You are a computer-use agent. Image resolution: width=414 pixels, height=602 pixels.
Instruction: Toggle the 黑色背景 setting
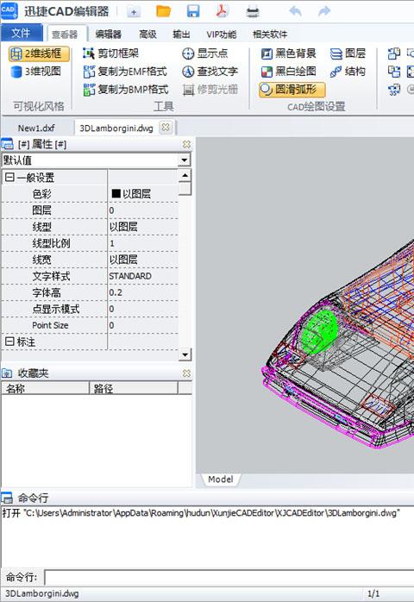[x=288, y=53]
